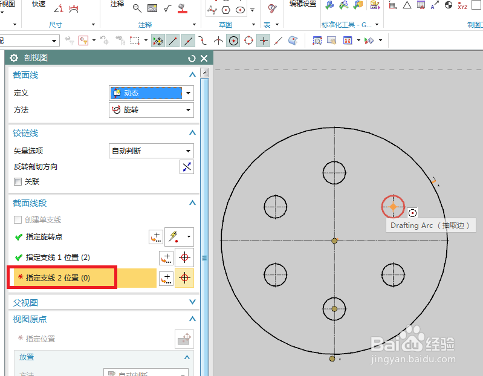Click the triangle datum icon
Image resolution: width=483 pixels, height=376 pixels.
(x=407, y=5)
